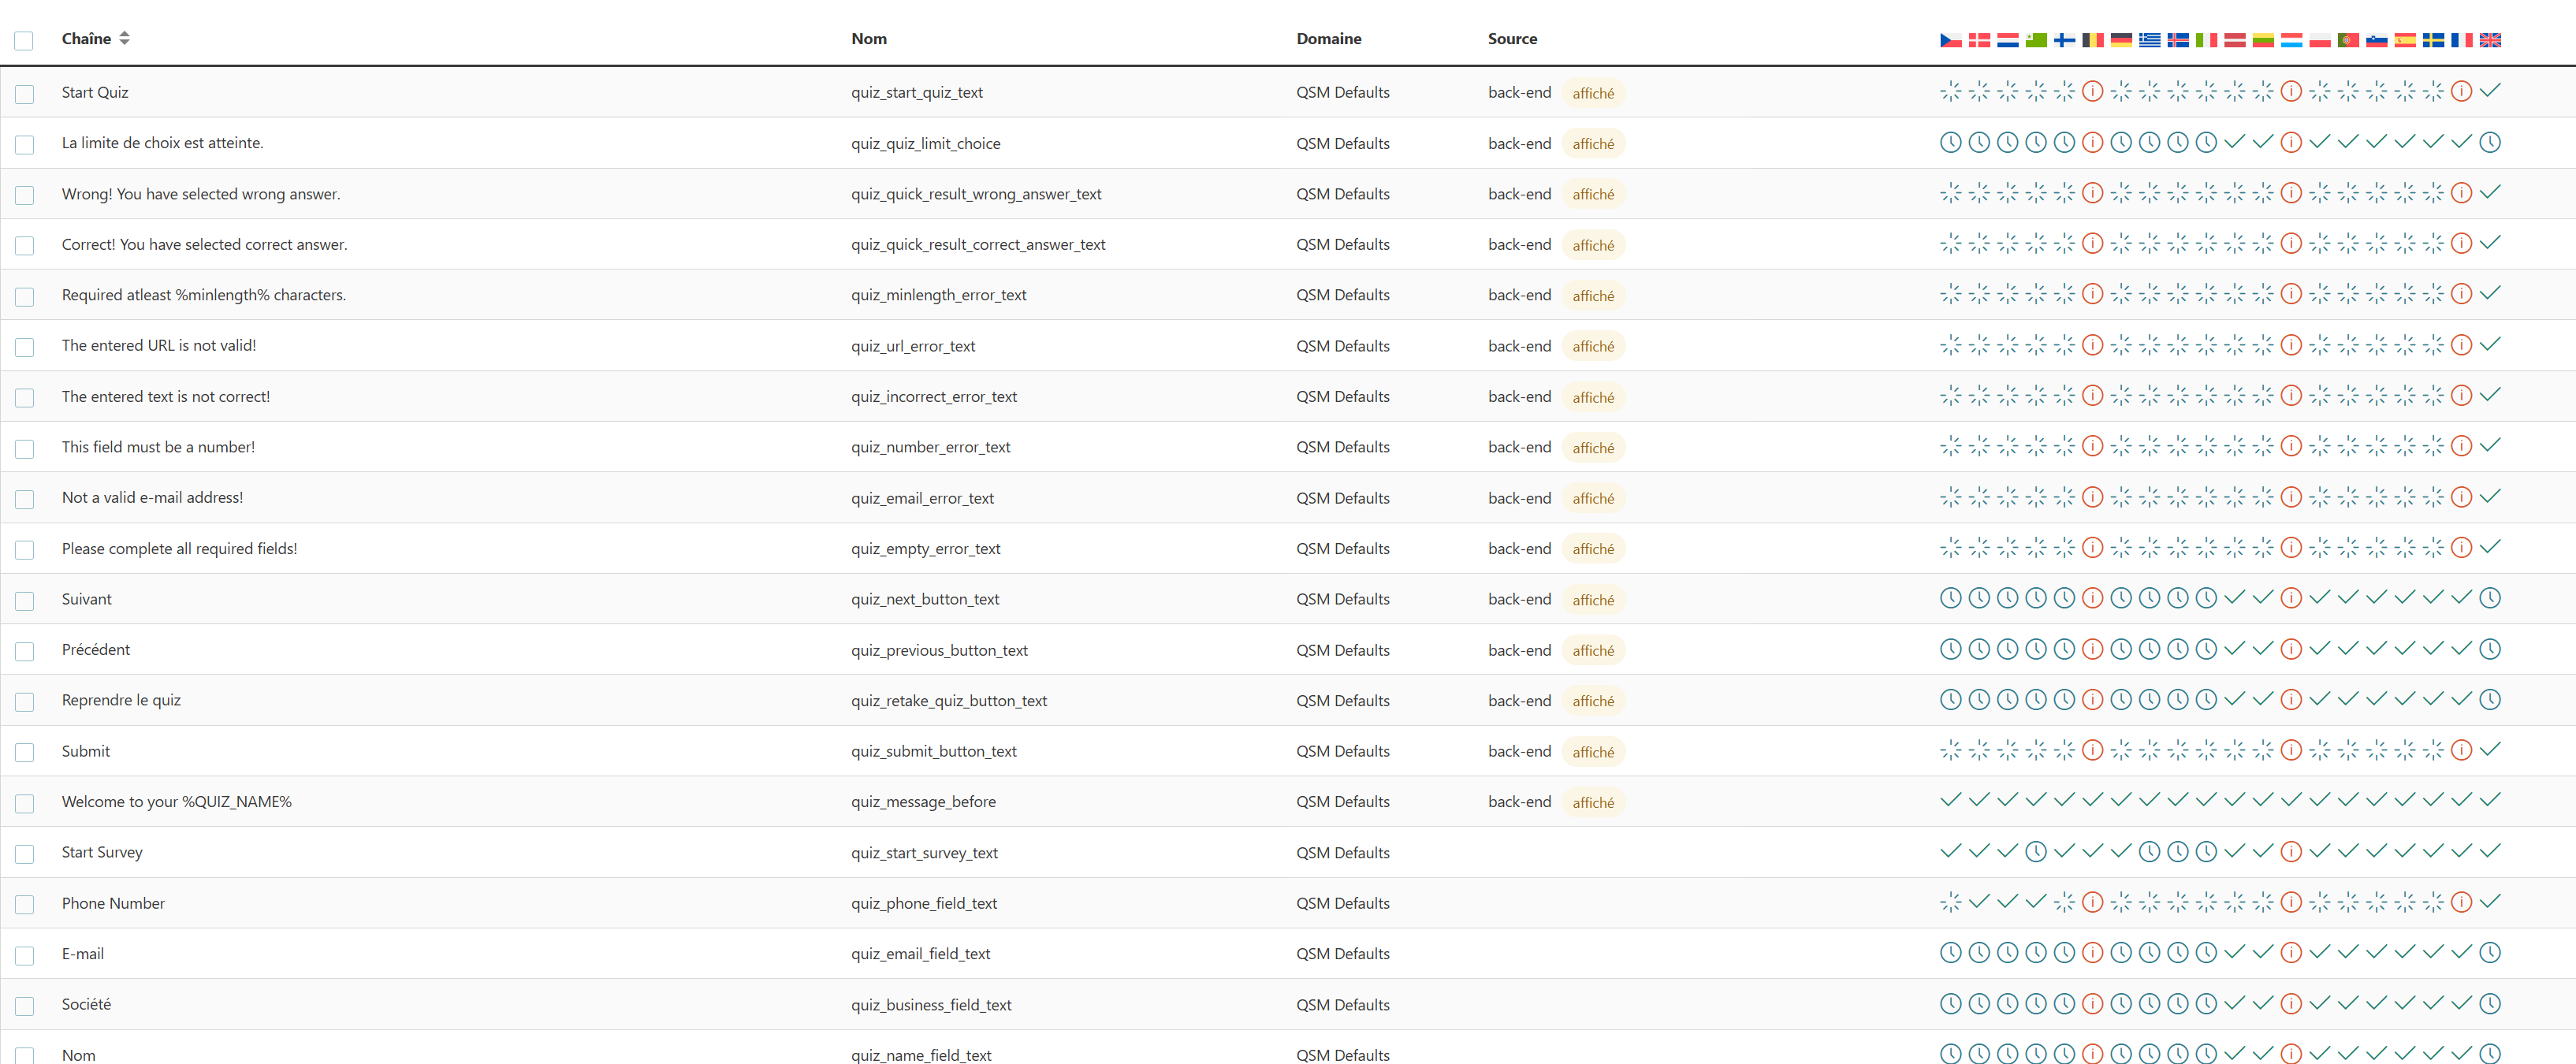The width and height of the screenshot is (2576, 1064).
Task: Toggle the select-all checkbox in header
Action: click(24, 40)
